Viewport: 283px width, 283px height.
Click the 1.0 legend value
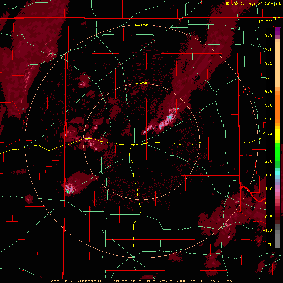click(x=269, y=189)
